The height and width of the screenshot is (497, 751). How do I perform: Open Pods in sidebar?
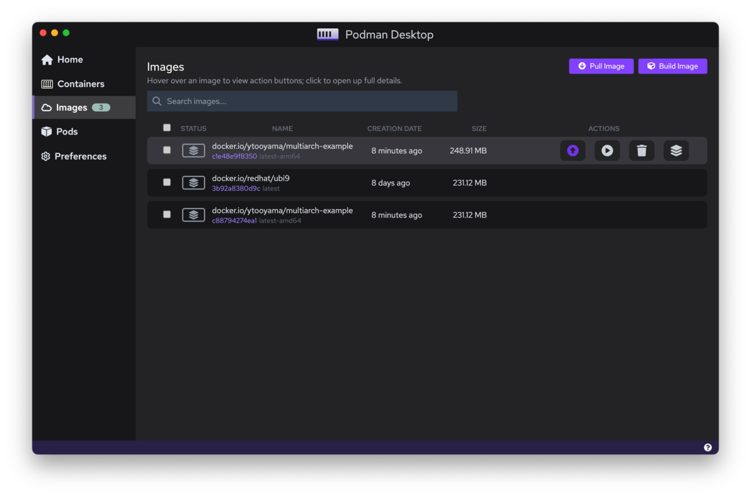pos(84,131)
